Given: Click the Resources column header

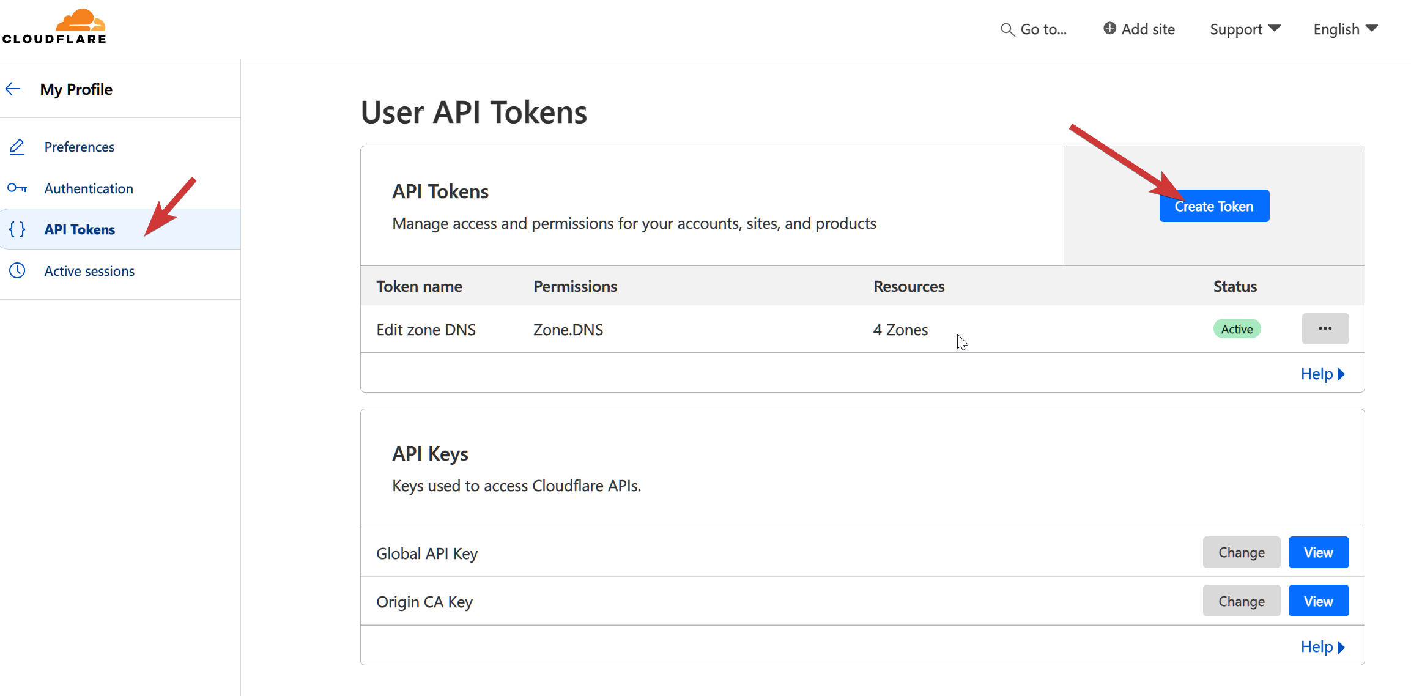Looking at the screenshot, I should point(909,286).
